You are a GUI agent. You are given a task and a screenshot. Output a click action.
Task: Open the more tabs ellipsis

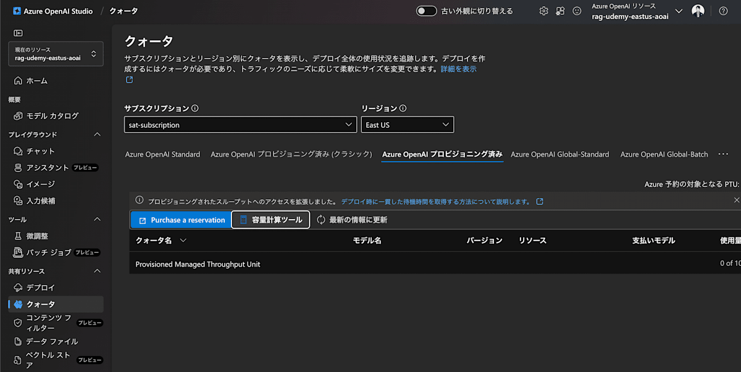pos(724,154)
